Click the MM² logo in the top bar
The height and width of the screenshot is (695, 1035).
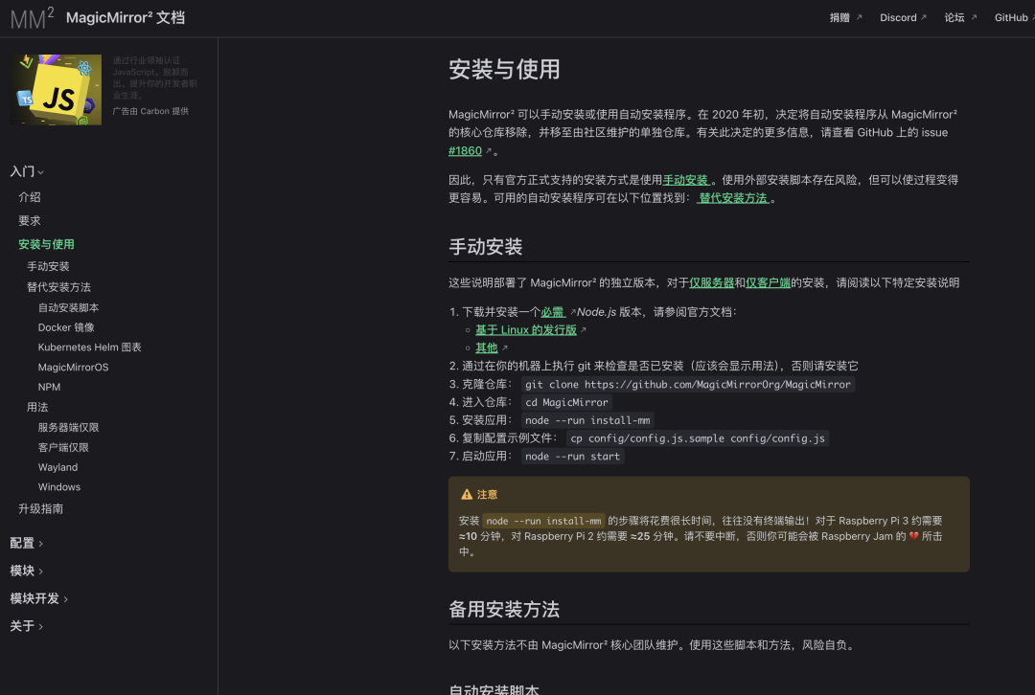pyautogui.click(x=33, y=16)
